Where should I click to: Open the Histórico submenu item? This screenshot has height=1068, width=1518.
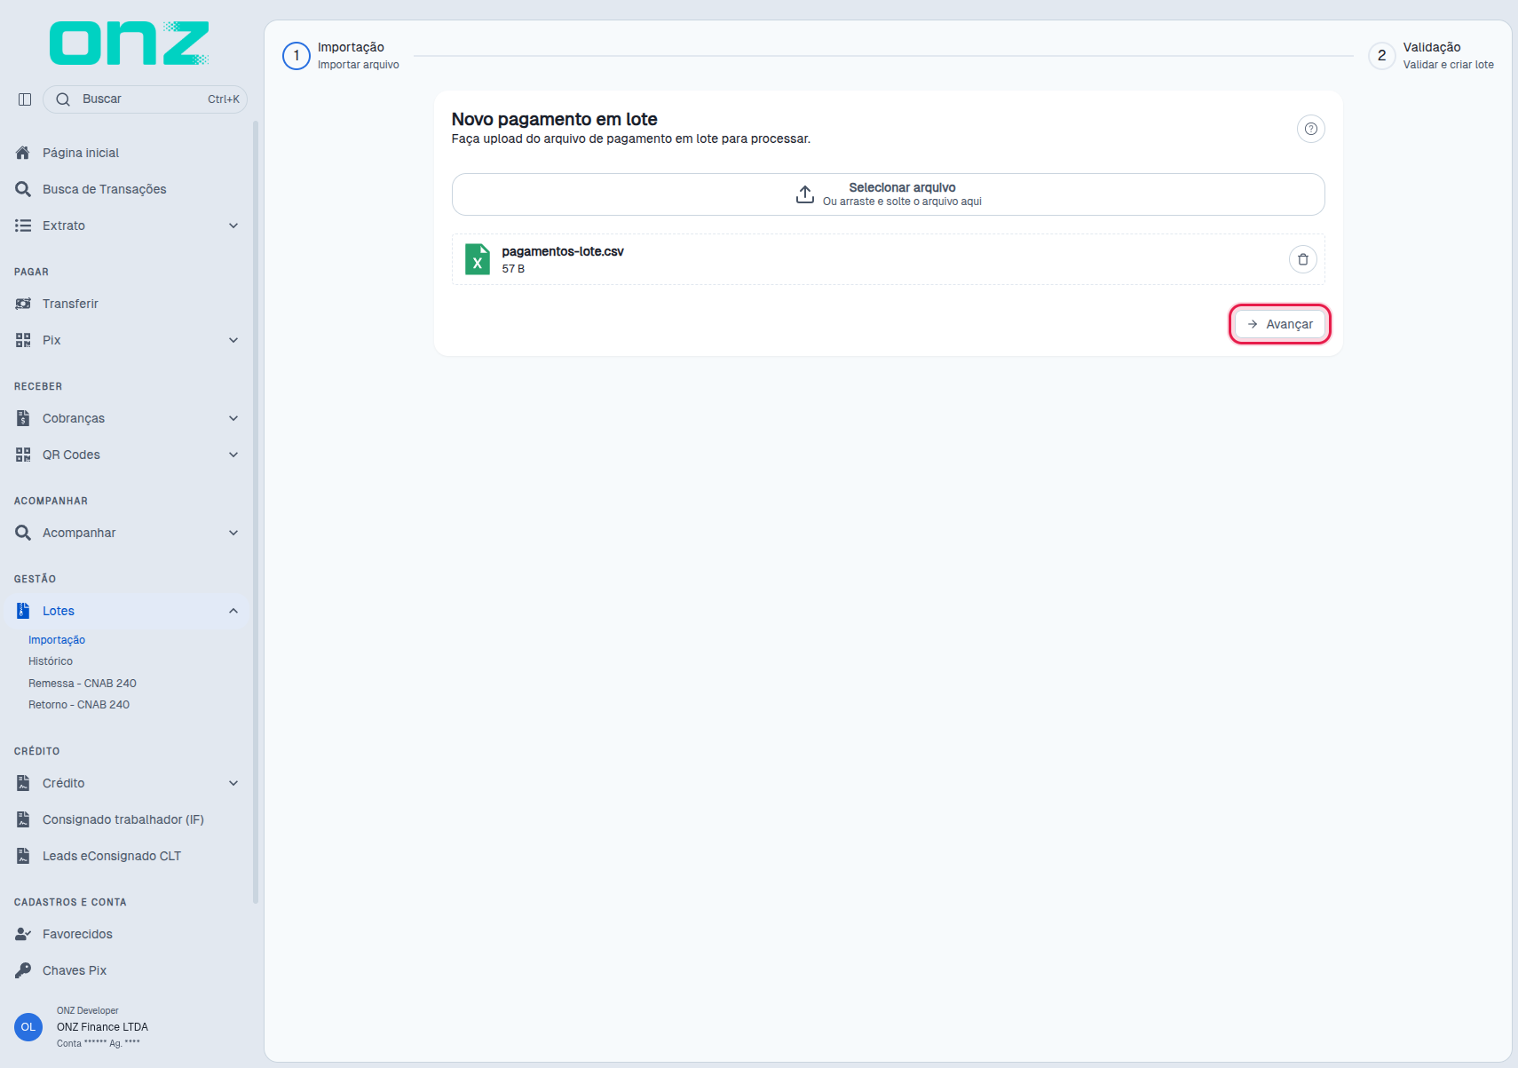tap(51, 661)
